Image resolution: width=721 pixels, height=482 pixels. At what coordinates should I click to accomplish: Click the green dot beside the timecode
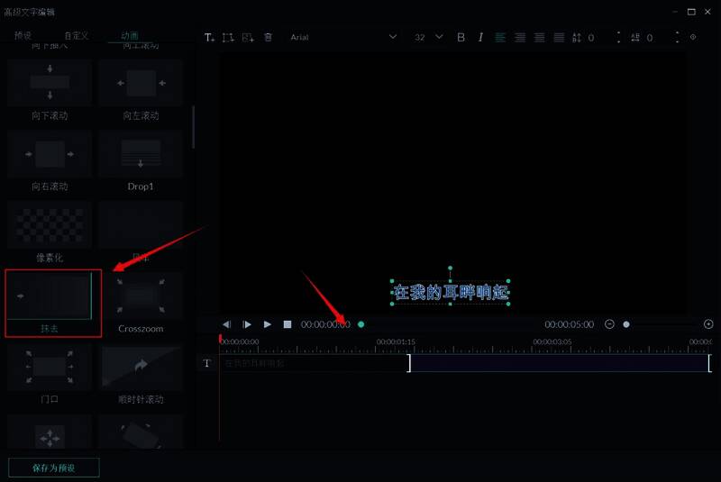coord(361,324)
